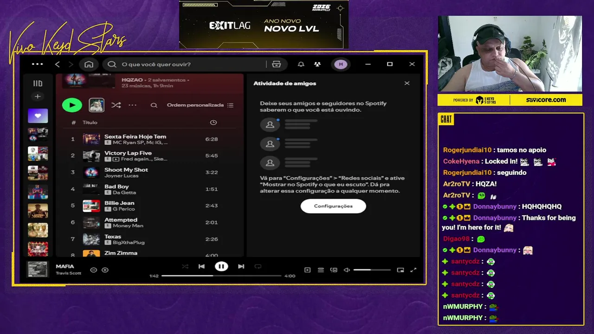The width and height of the screenshot is (594, 334).
Task: Open the MAFIA now-playing album art
Action: tap(38, 270)
